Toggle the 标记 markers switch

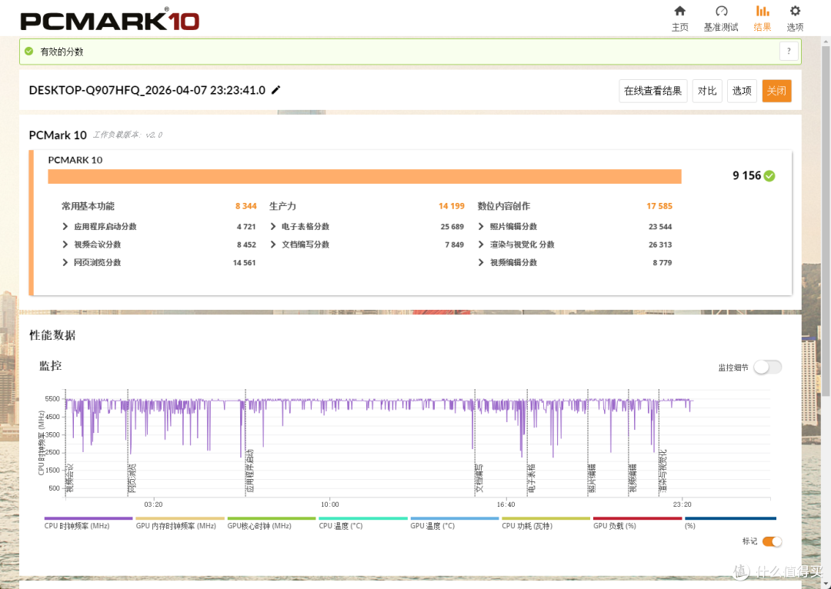click(772, 541)
